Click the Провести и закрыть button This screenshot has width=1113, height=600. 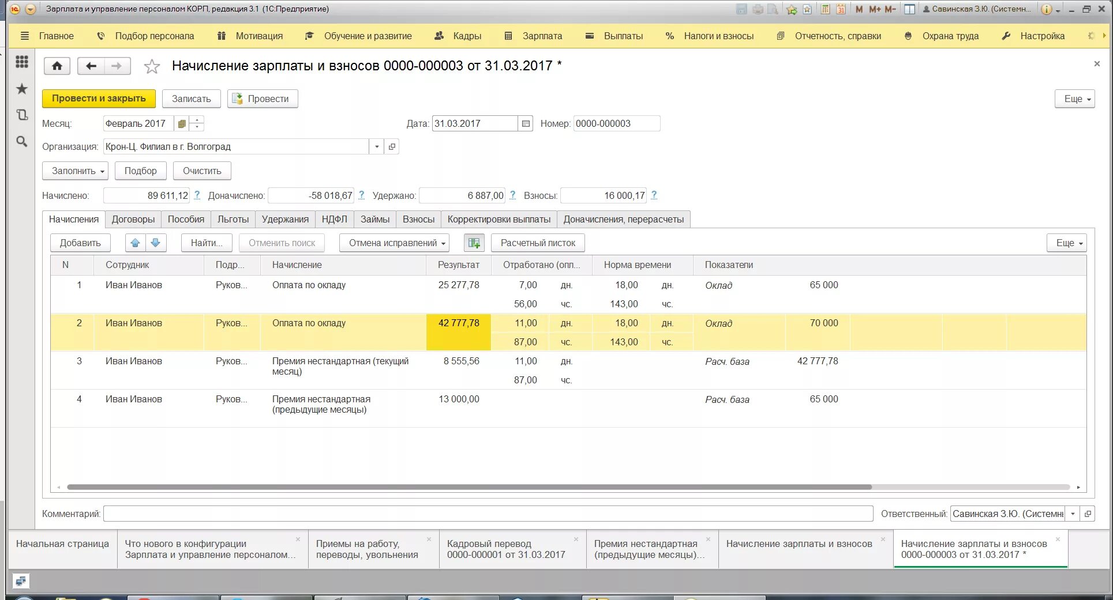[x=99, y=99]
